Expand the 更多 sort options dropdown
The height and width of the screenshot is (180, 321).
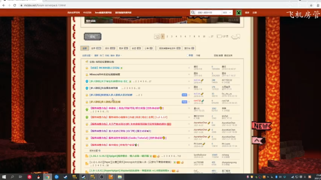[119, 55]
